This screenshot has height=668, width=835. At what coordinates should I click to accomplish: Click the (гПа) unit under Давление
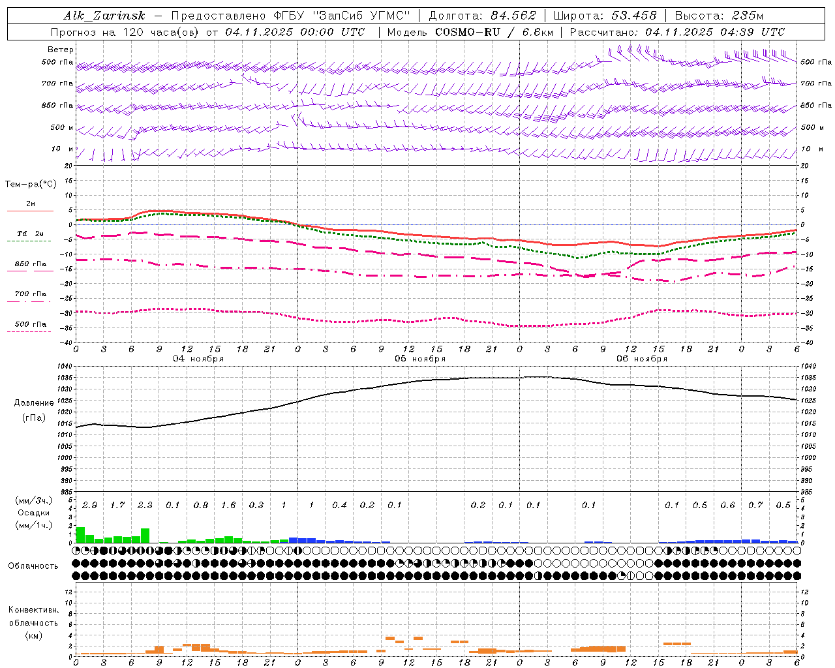click(x=34, y=417)
